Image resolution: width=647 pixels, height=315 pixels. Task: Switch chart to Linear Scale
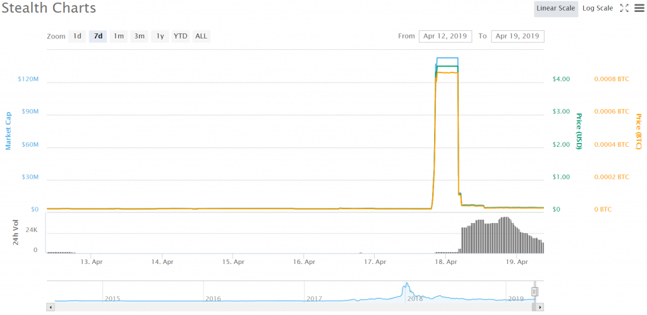click(x=555, y=8)
